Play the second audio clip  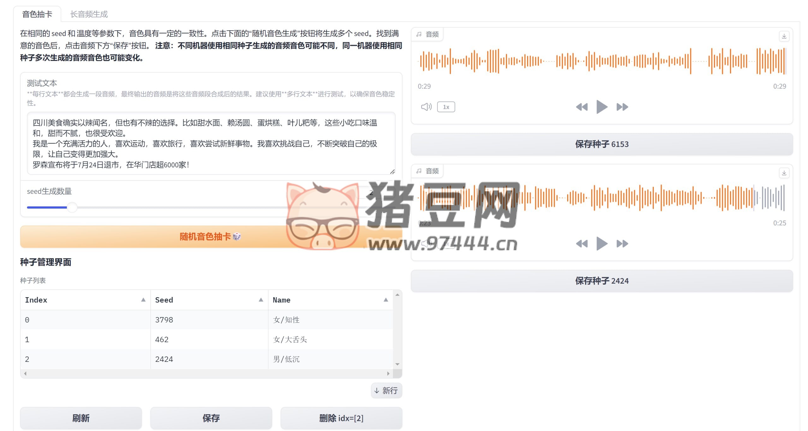coord(602,244)
